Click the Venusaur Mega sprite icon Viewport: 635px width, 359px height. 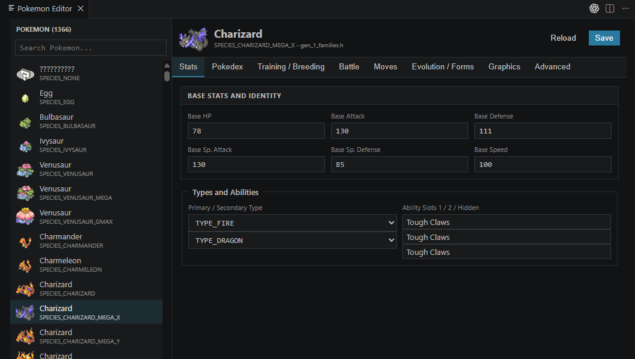coord(25,193)
